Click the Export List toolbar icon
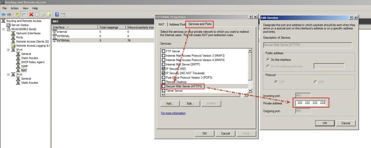The width and height of the screenshot is (371, 148). click(49, 15)
